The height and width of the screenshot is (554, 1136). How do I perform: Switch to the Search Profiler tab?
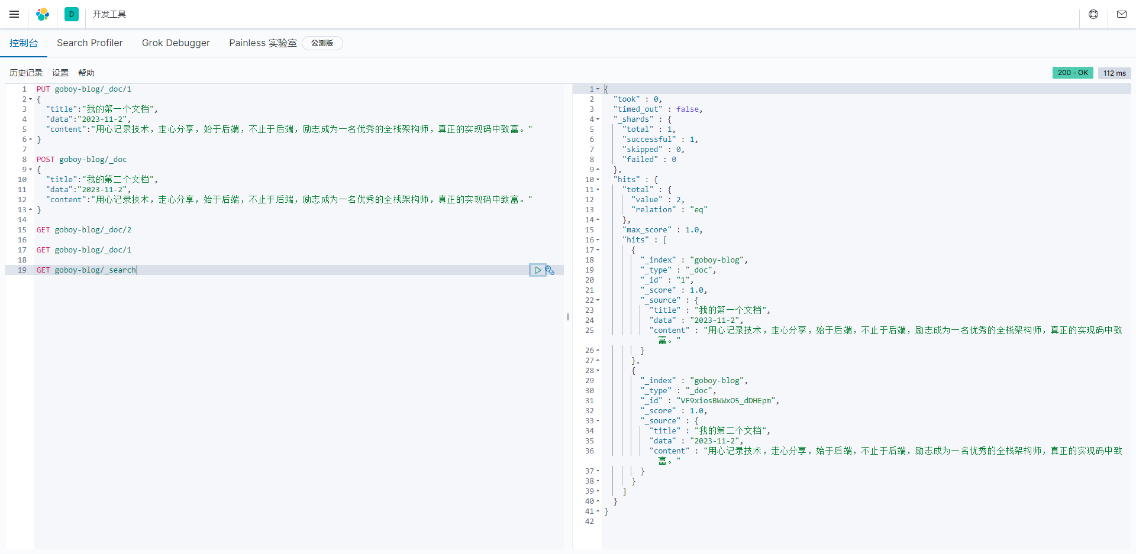[90, 43]
